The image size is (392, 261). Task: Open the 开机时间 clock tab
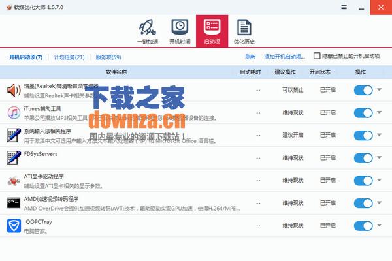coord(180,31)
